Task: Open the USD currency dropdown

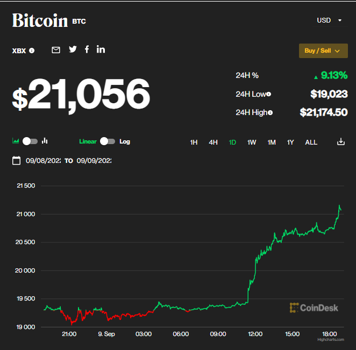Action: pyautogui.click(x=329, y=20)
